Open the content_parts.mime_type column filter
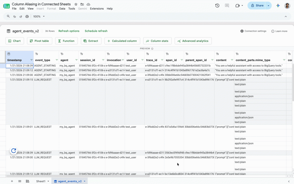294x184 pixels. pos(284,60)
